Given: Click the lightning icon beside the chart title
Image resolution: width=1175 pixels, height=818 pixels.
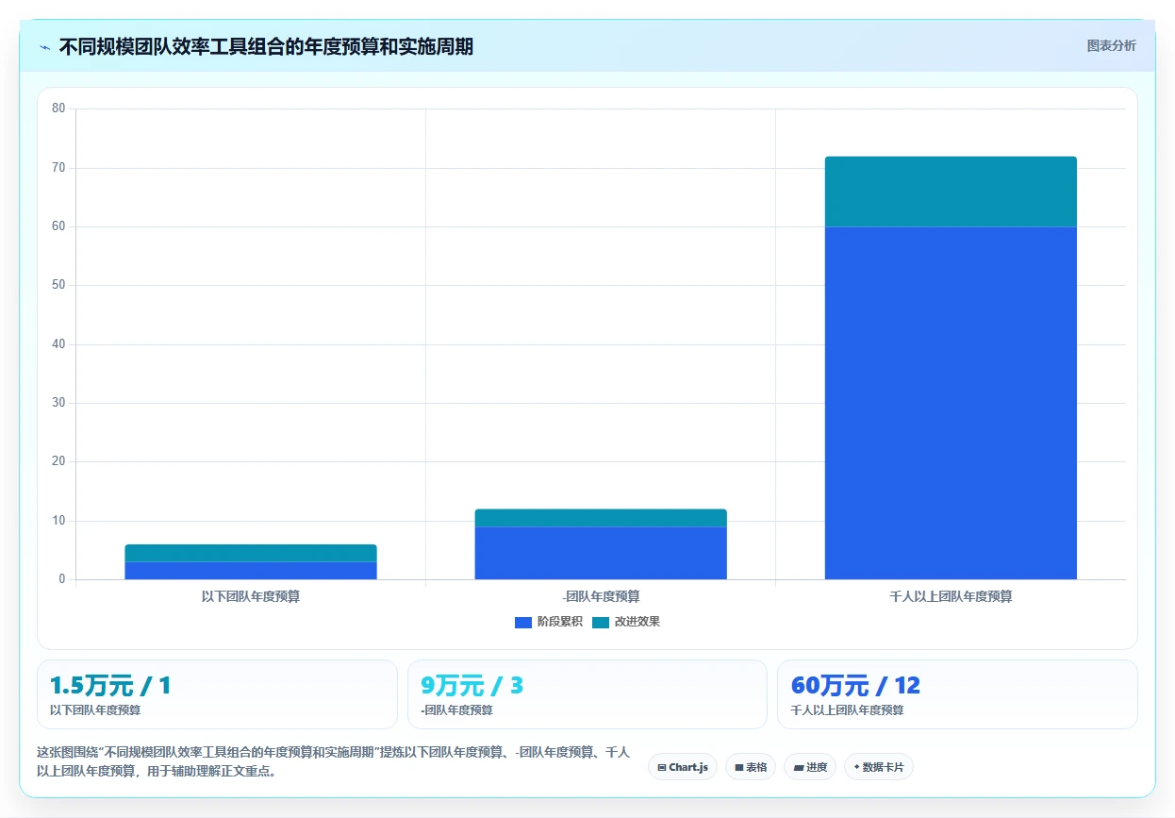Looking at the screenshot, I should click(44, 46).
